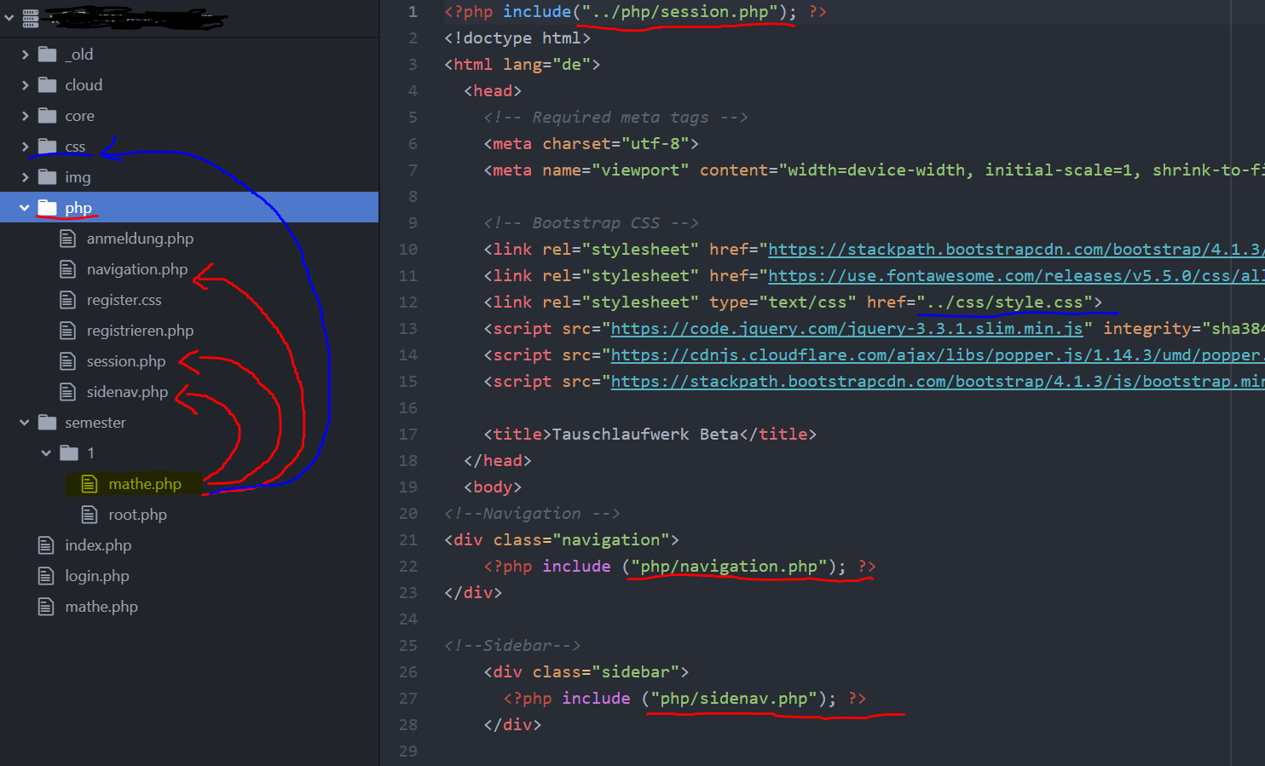Expand the core folder chevron

click(x=25, y=116)
